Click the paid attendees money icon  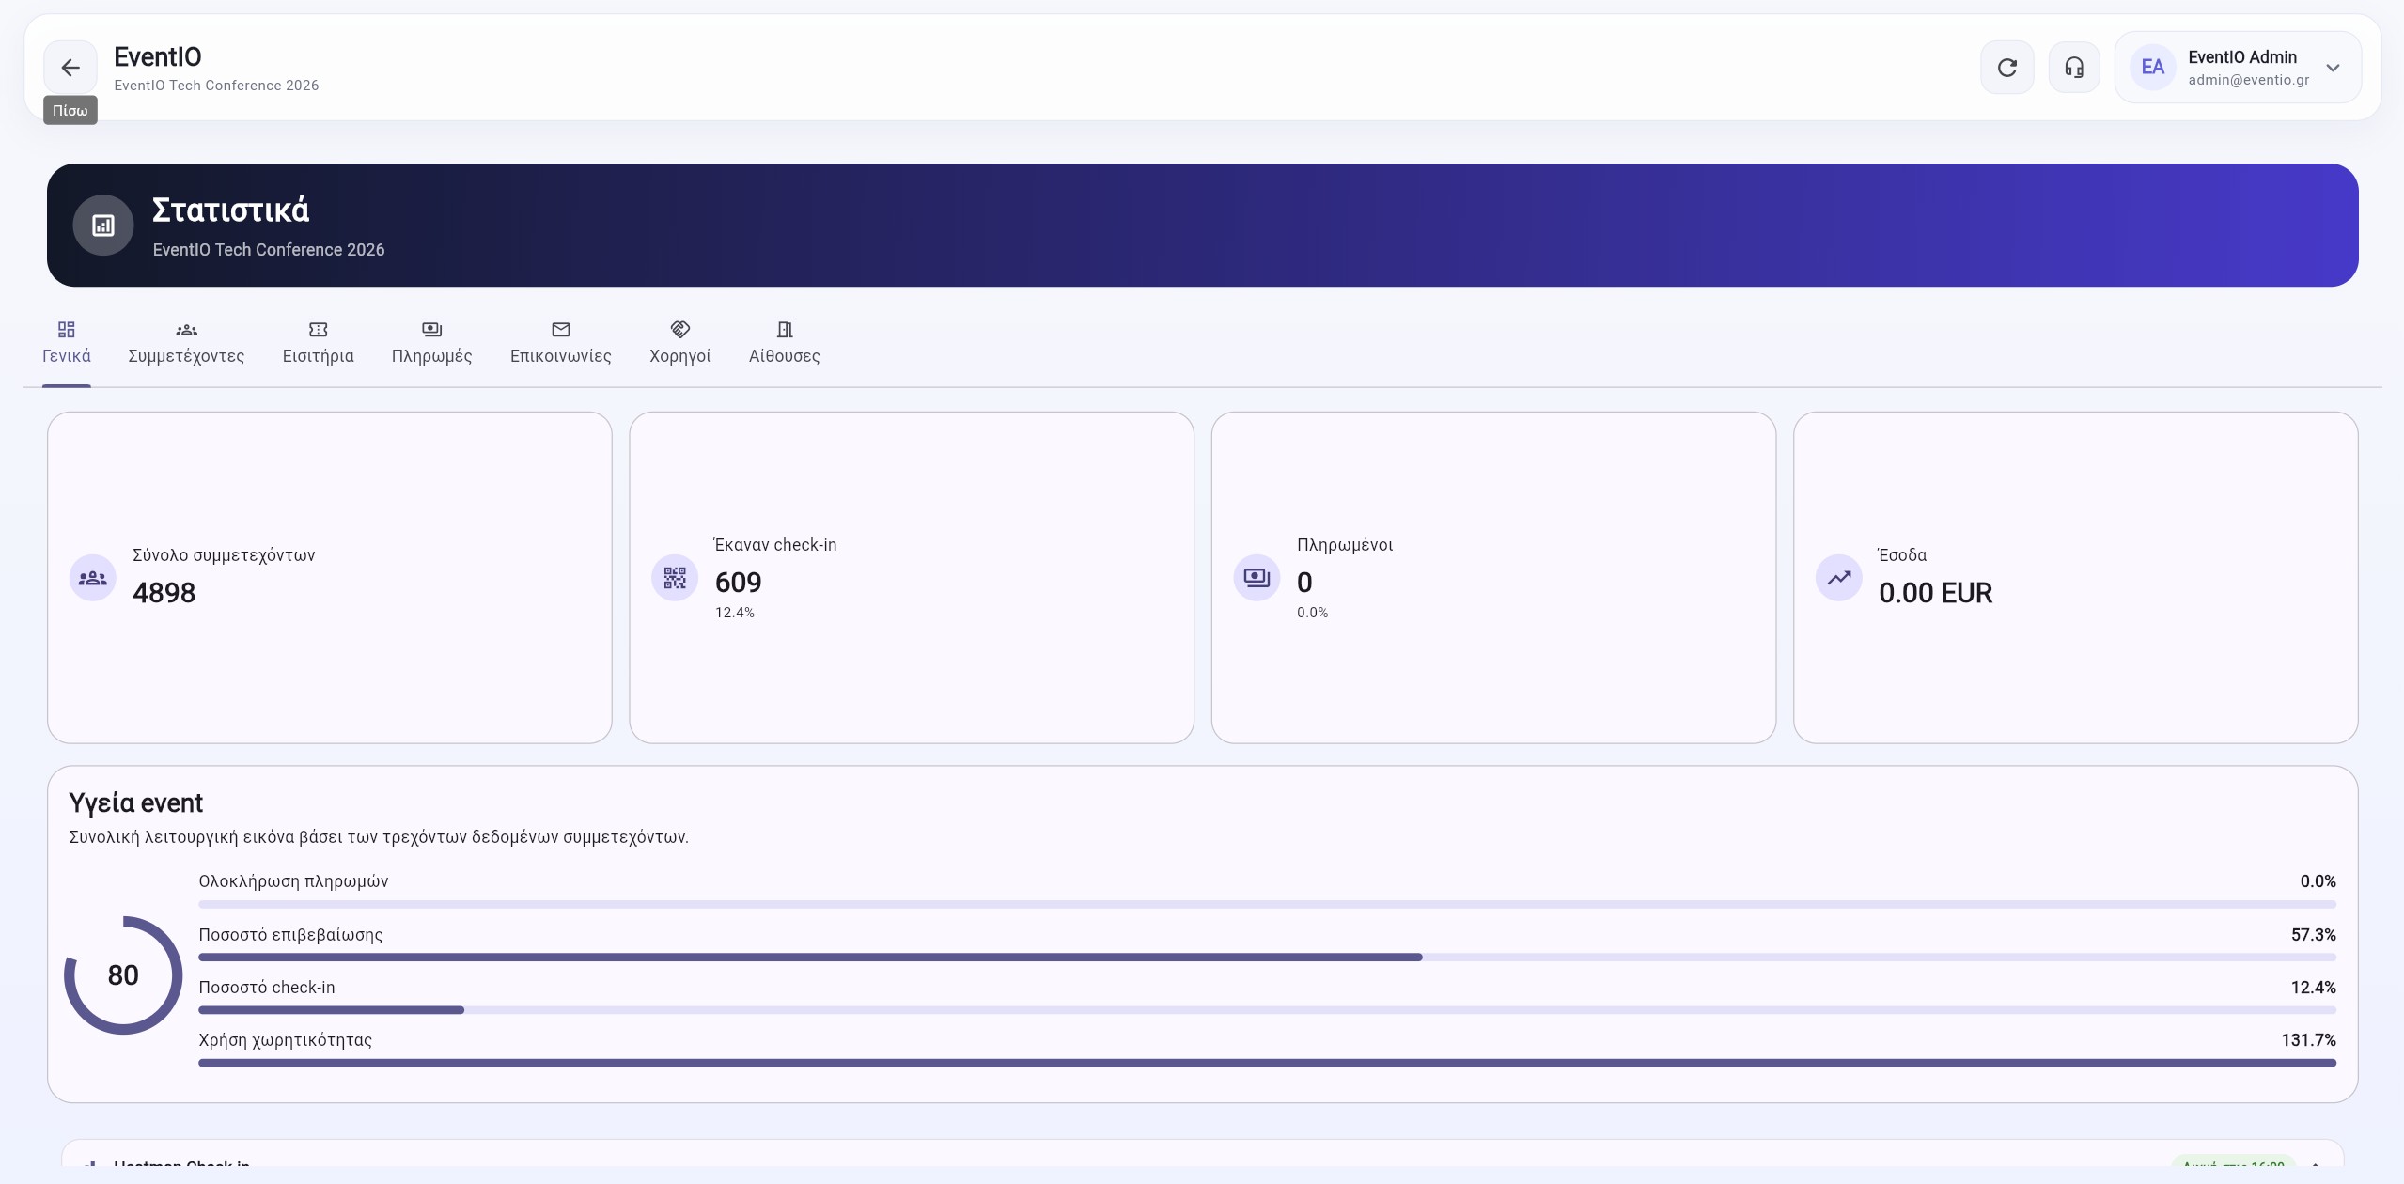(1257, 578)
